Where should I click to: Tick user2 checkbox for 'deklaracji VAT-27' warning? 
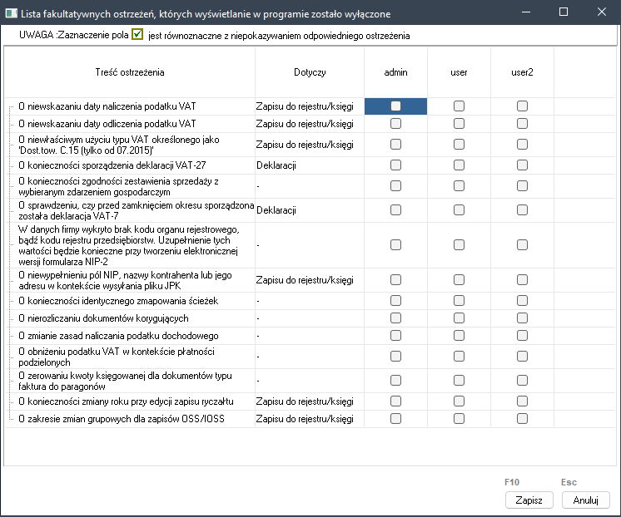522,165
